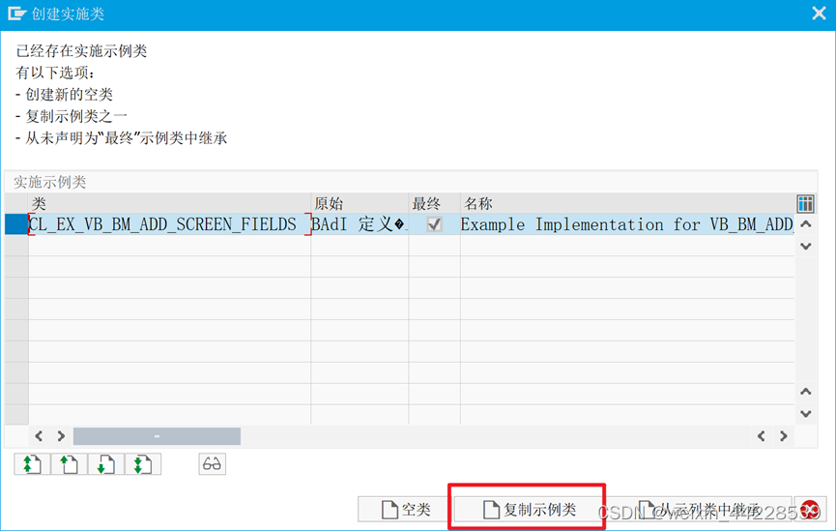Click the lower scroll-up arrow of table
The height and width of the screenshot is (531, 836).
pyautogui.click(x=806, y=392)
